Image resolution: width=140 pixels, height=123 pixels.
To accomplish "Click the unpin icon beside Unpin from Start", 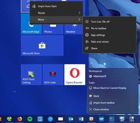I will point(34,6).
